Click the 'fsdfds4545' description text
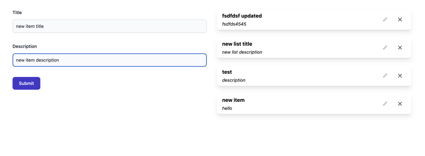The image size is (425, 156). 234,24
